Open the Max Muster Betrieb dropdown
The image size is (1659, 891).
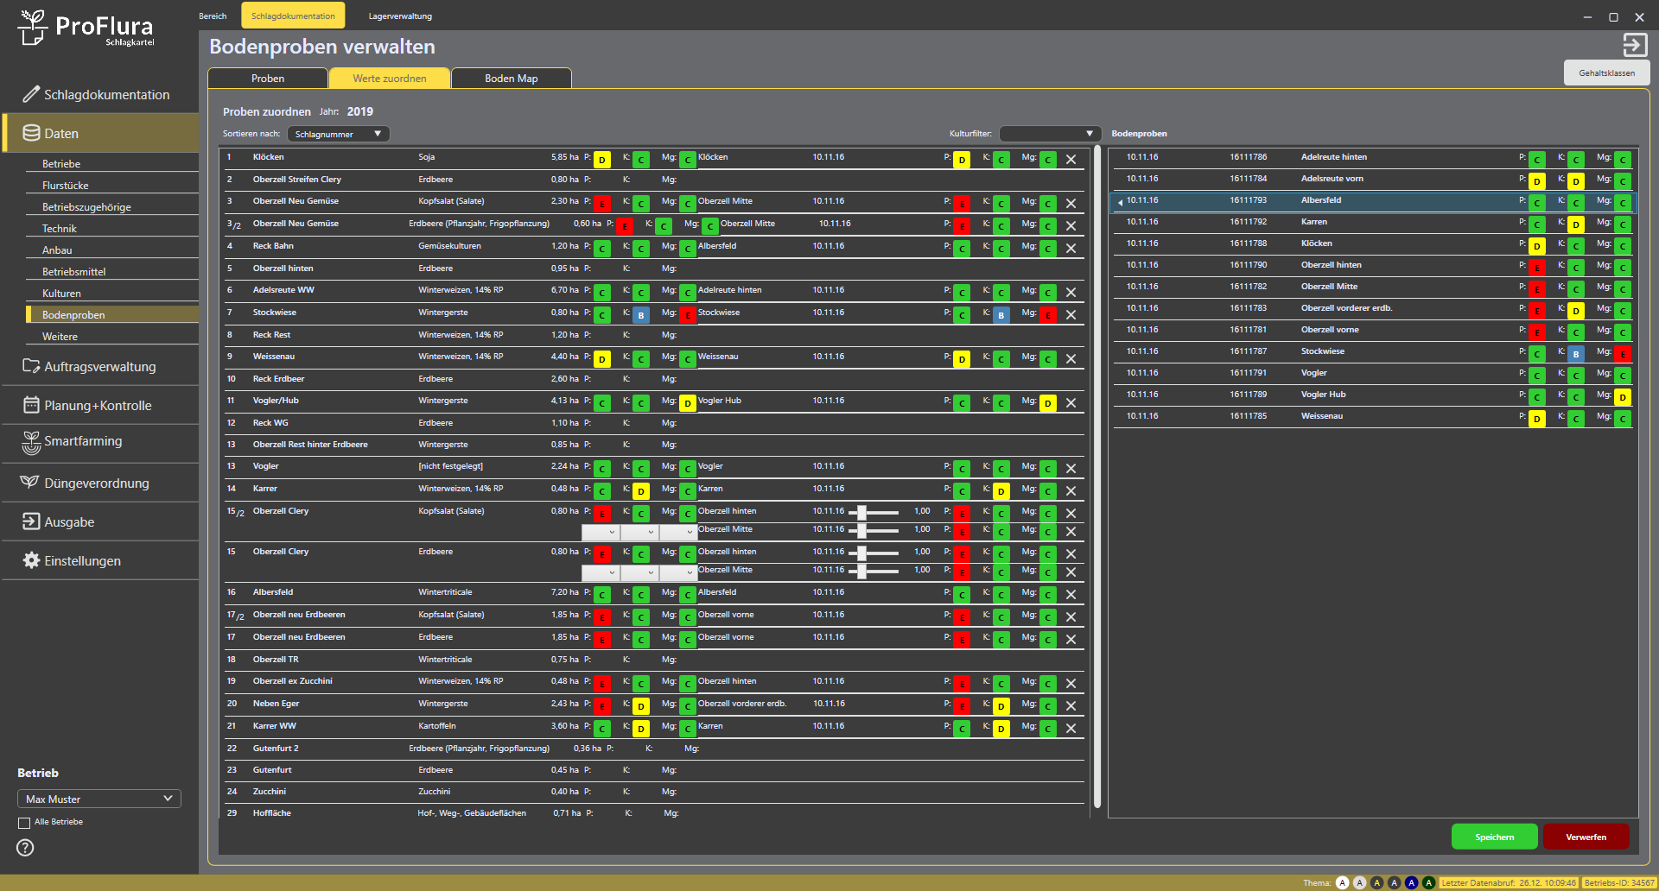(x=99, y=799)
